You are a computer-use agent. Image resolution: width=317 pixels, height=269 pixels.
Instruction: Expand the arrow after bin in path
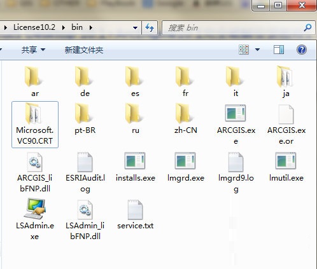point(91,27)
